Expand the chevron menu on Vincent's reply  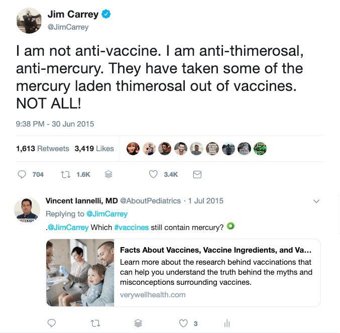pyautogui.click(x=316, y=201)
